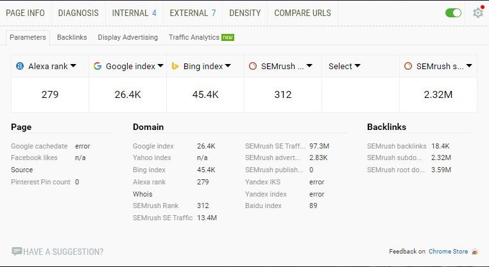Click the green 'new' badge

(x=228, y=37)
